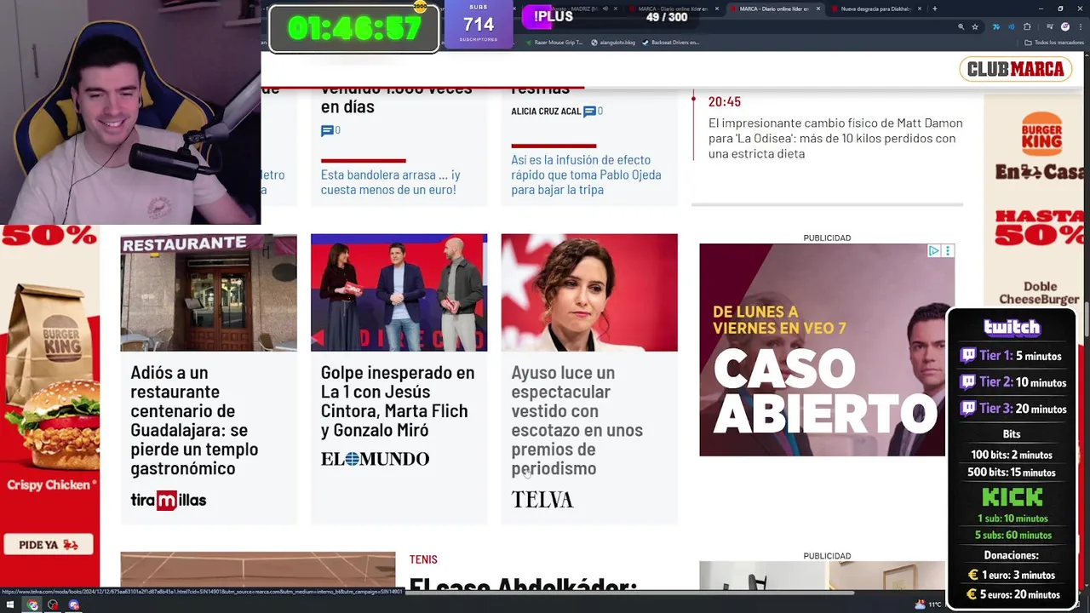Screen dimensions: 1090x613
Task: Click the zoom magnifier icon in address bar
Action: tap(961, 27)
